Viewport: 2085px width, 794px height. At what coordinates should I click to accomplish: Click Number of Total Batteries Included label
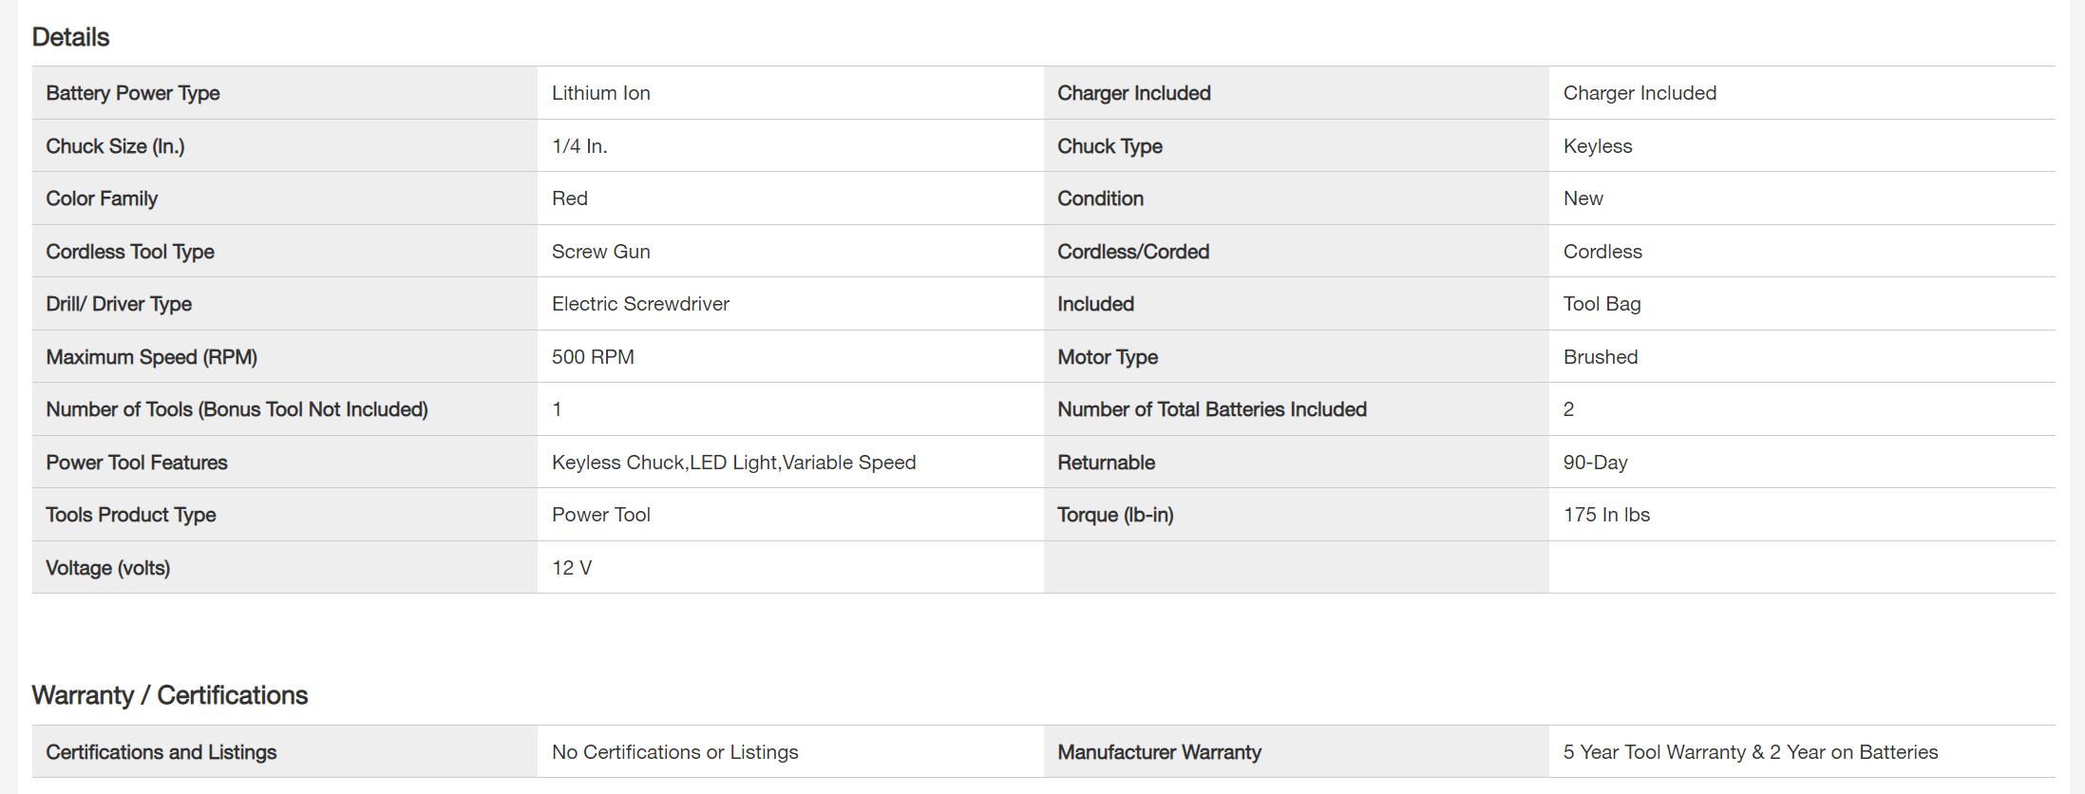coord(1212,409)
